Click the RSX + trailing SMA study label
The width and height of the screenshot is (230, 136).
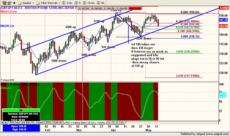(x=20, y=84)
